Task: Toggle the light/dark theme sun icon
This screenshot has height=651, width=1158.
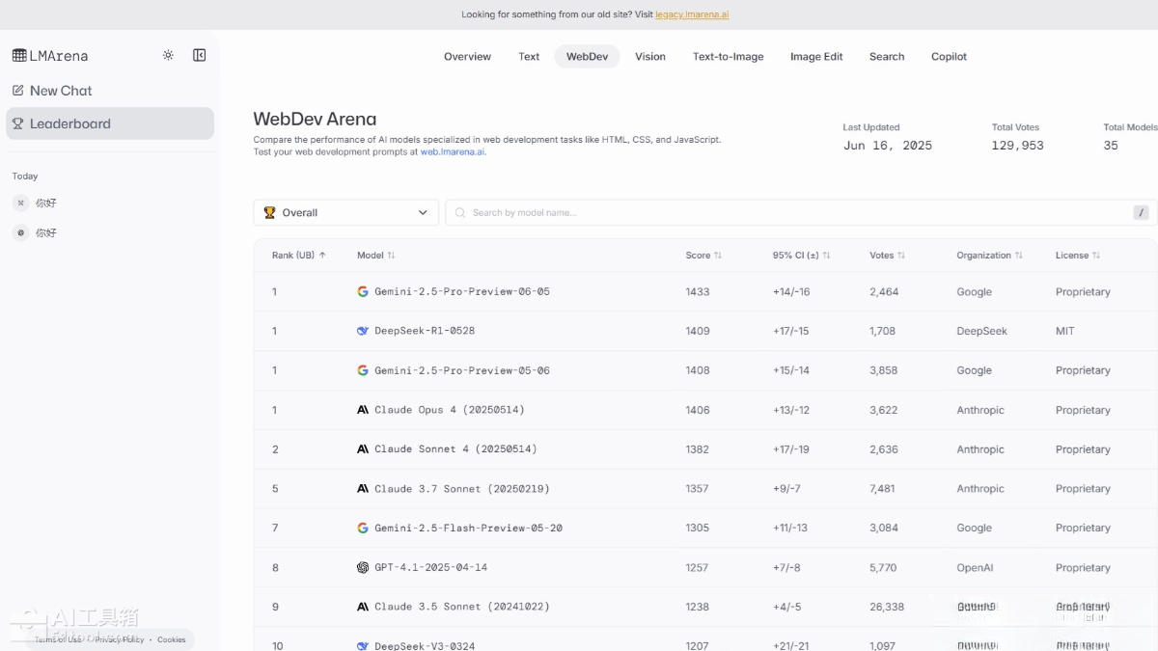Action: pyautogui.click(x=168, y=55)
